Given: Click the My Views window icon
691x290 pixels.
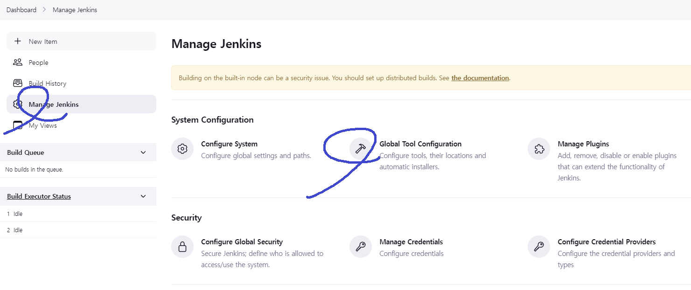Looking at the screenshot, I should [x=18, y=125].
